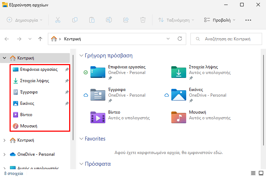
Task: Click the Copy icon in toolbar
Action: point(74,20)
